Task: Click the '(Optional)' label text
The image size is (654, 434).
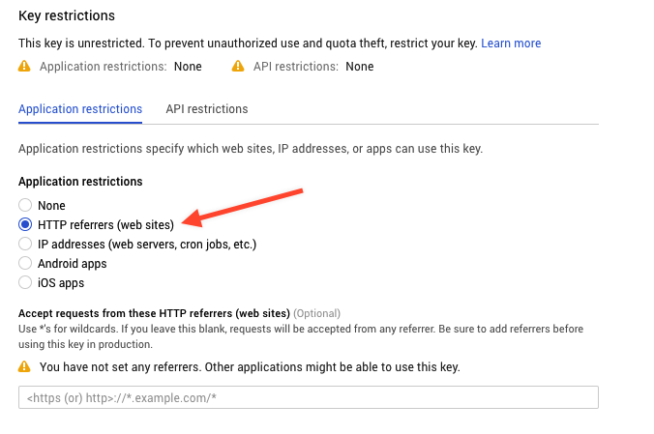Action: tap(317, 313)
